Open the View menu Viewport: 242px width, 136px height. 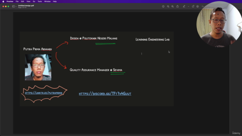[28, 2]
